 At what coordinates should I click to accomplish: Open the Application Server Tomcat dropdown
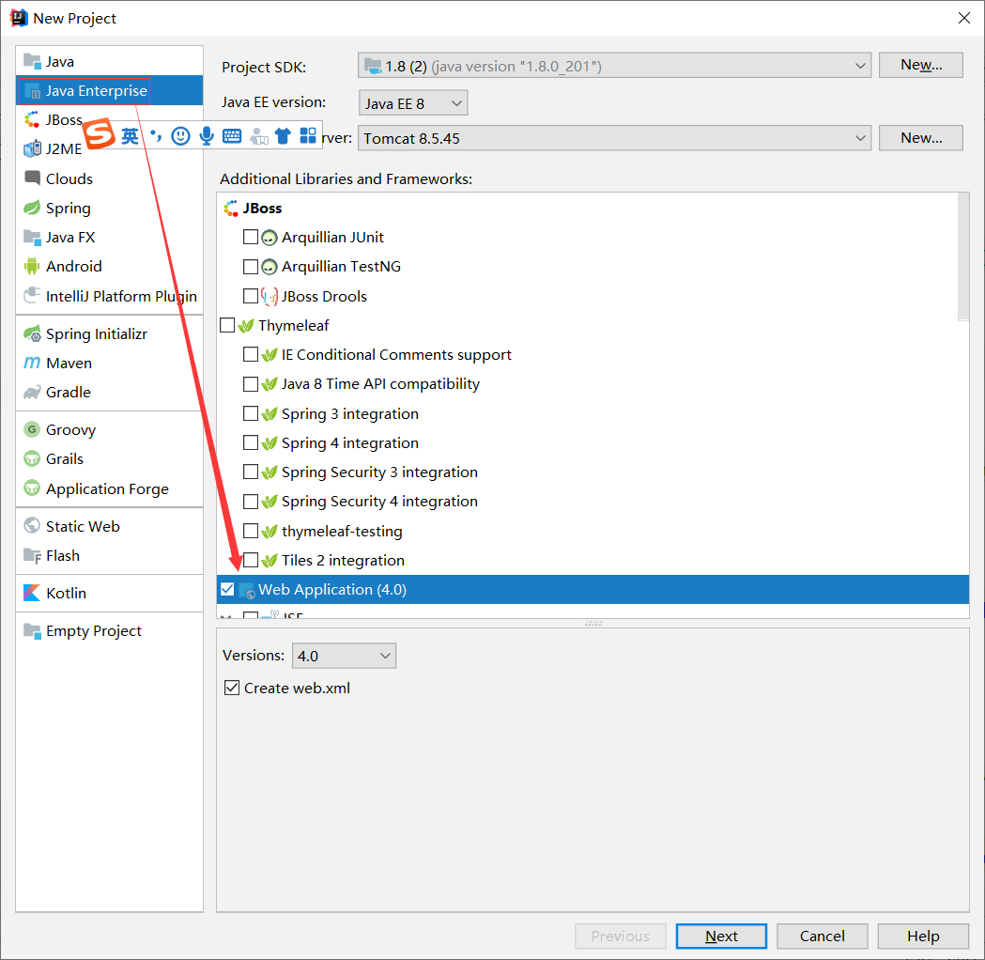614,138
